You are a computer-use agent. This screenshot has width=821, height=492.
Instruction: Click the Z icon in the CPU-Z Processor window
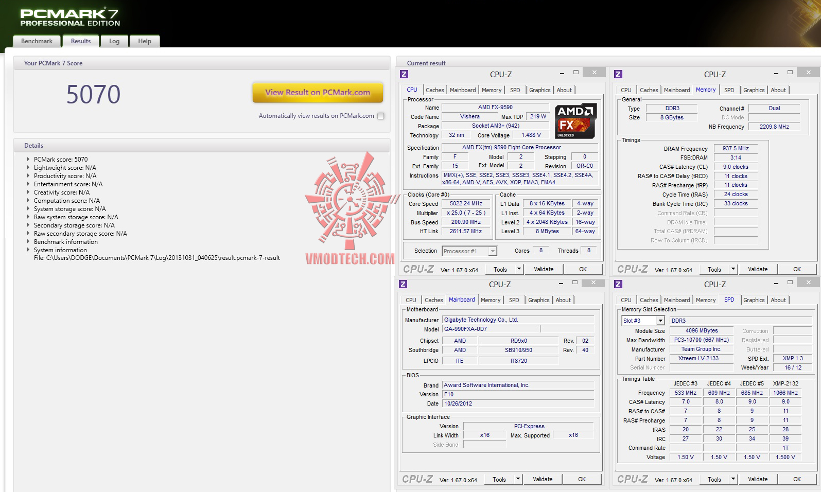(x=404, y=74)
